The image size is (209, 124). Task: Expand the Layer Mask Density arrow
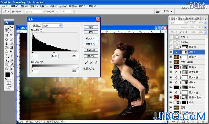[205, 27]
